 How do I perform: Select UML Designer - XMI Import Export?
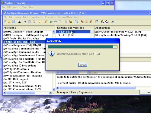coord(26,35)
